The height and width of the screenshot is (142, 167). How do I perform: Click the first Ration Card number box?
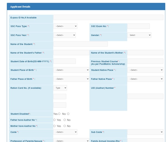click(x=60, y=96)
